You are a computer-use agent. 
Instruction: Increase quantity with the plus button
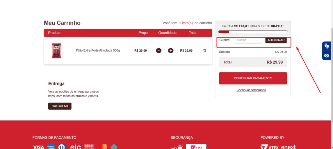tap(171, 51)
